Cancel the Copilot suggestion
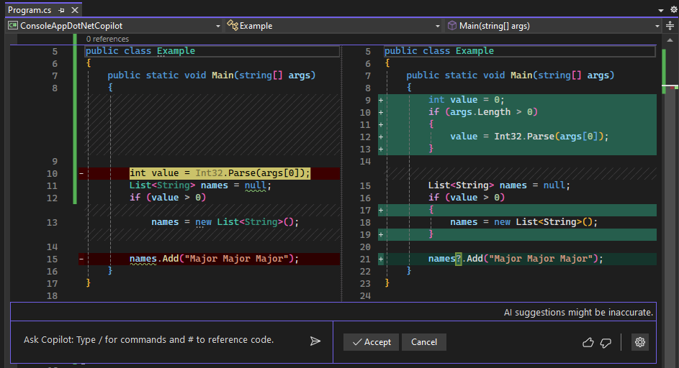Screen dimensions: 679x368 point(424,342)
